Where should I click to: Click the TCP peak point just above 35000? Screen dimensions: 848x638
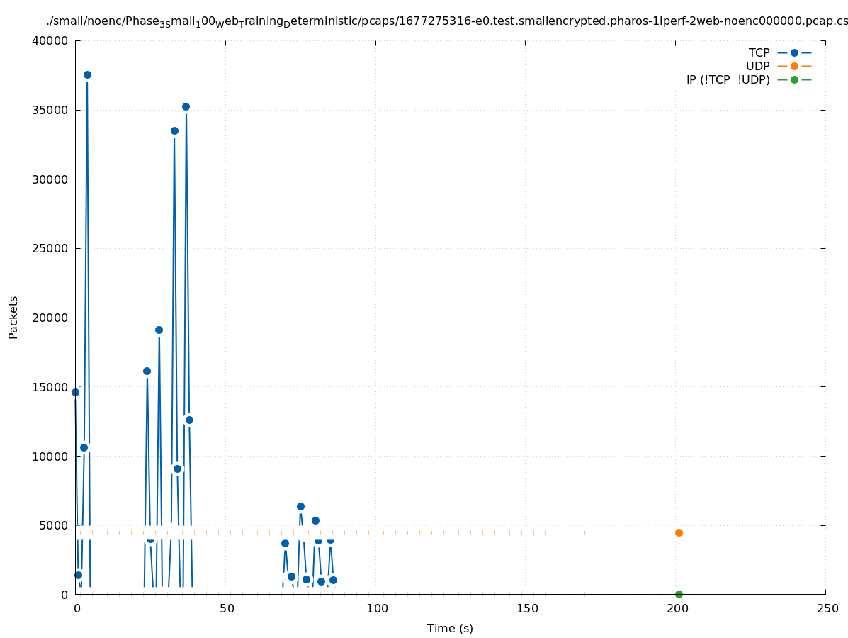click(x=186, y=106)
